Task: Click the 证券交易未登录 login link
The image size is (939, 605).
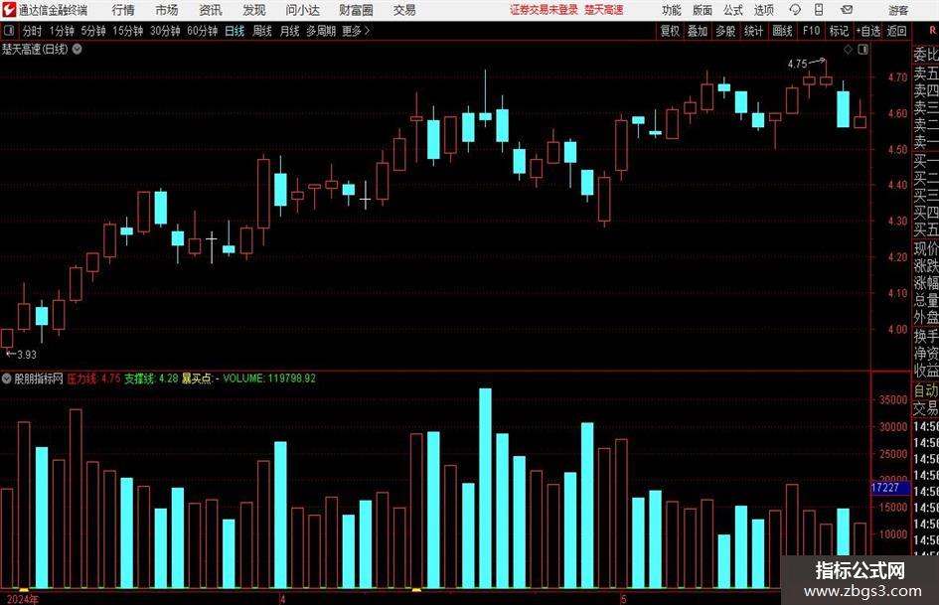Action: 544,10
